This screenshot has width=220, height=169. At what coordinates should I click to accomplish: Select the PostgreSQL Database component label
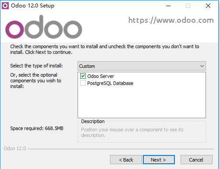(x=110, y=83)
